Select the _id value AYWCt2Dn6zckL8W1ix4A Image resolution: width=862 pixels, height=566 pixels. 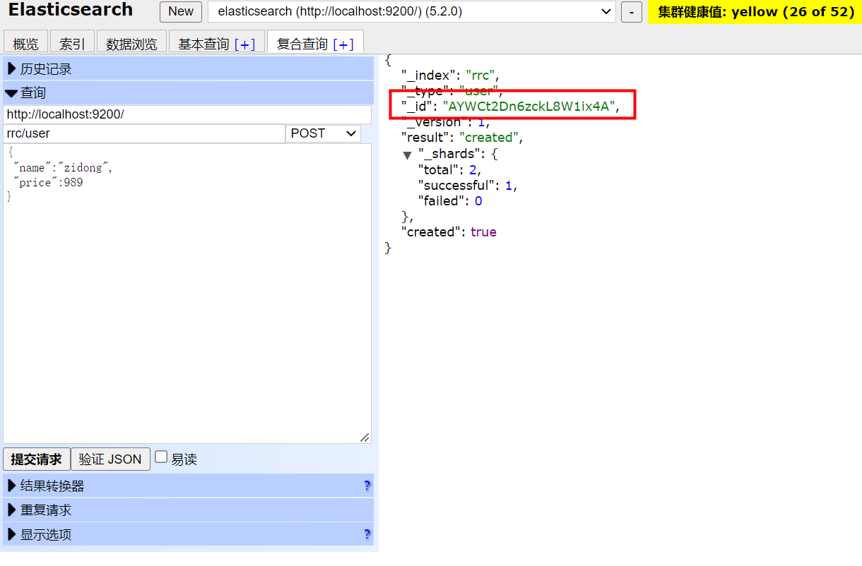(530, 107)
